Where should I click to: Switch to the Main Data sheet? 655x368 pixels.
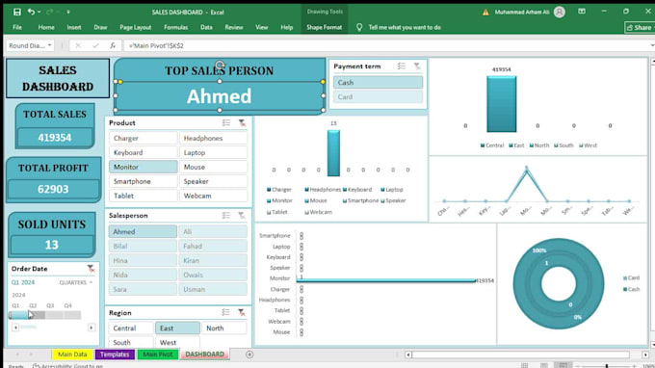(72, 355)
